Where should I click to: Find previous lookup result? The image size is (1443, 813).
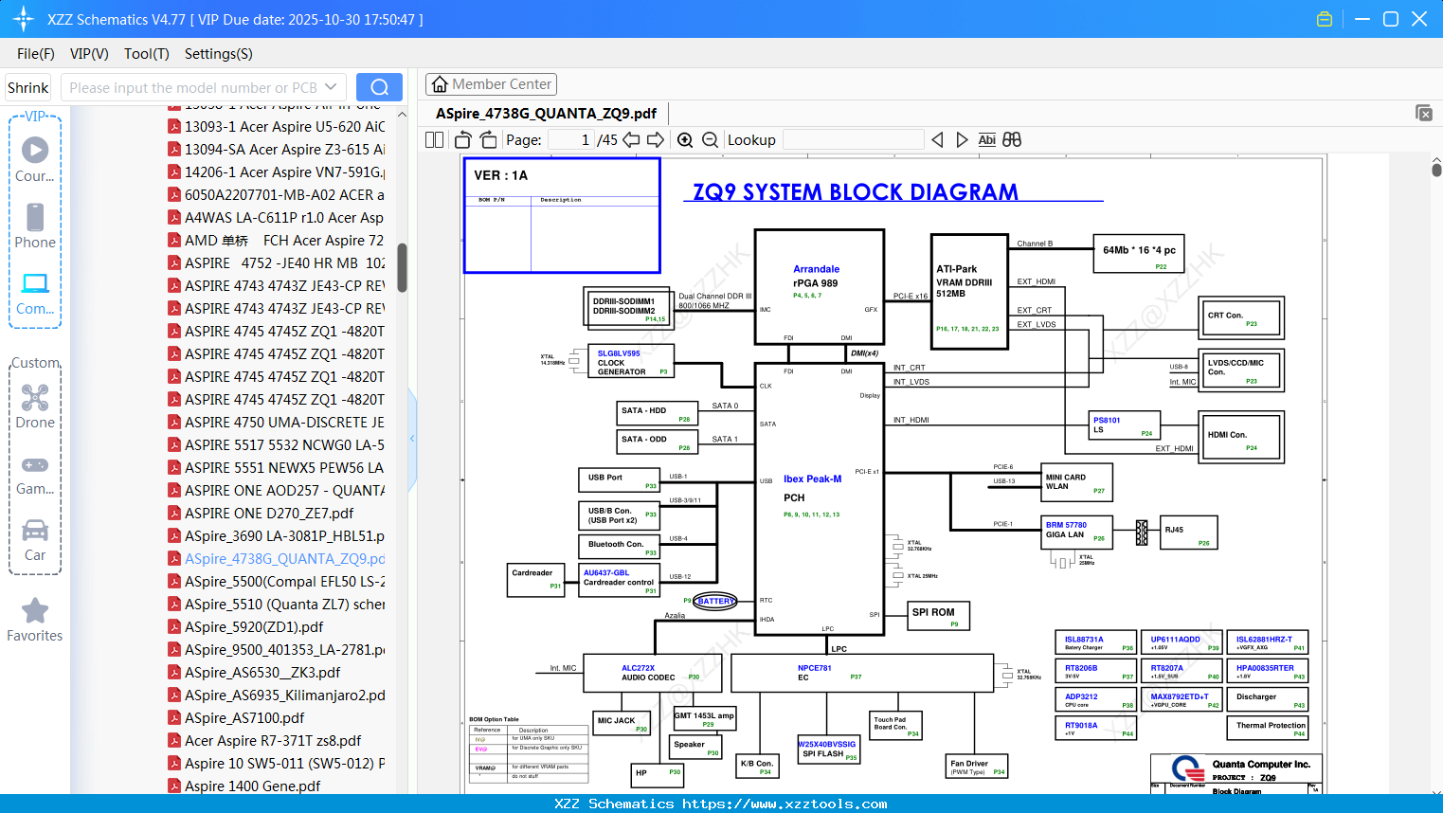click(937, 139)
